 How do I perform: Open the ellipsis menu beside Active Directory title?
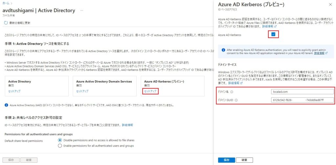(x=82, y=10)
